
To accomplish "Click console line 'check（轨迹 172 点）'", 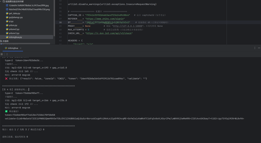I will coord(21,104).
